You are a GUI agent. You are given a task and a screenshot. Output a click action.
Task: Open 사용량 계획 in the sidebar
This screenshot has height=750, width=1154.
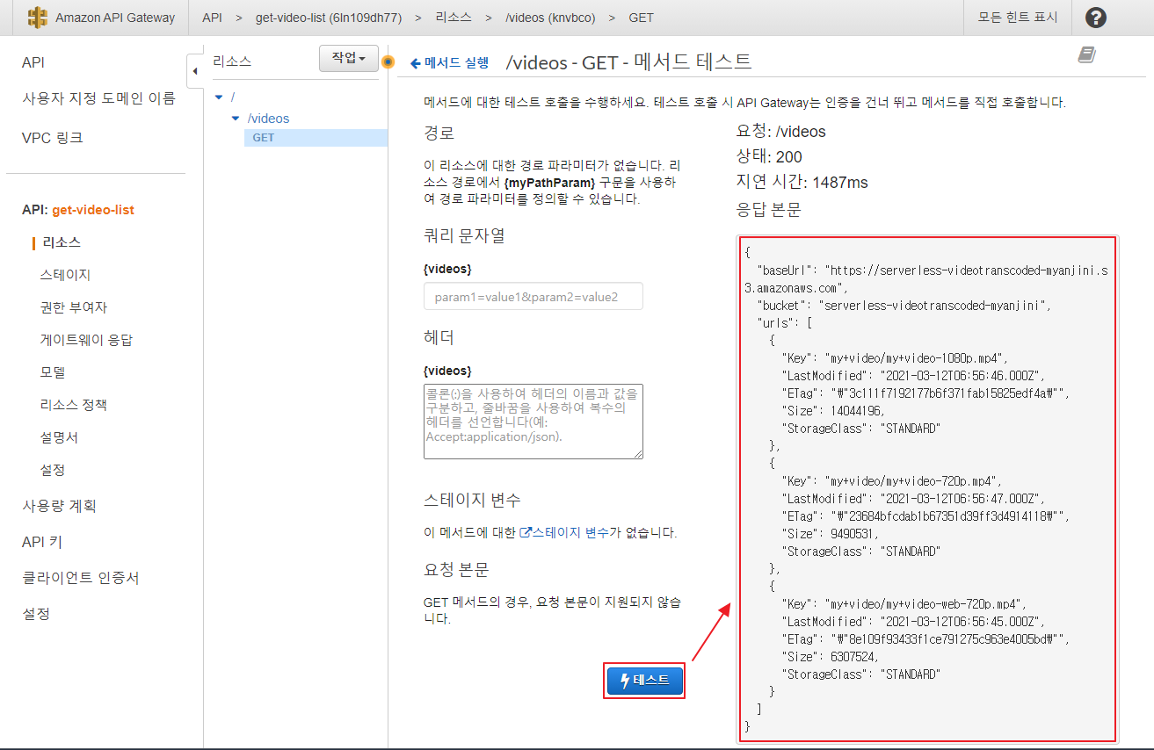click(59, 506)
